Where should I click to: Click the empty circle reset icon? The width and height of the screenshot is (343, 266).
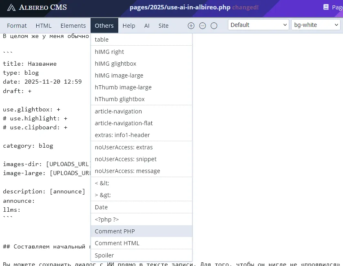click(214, 26)
